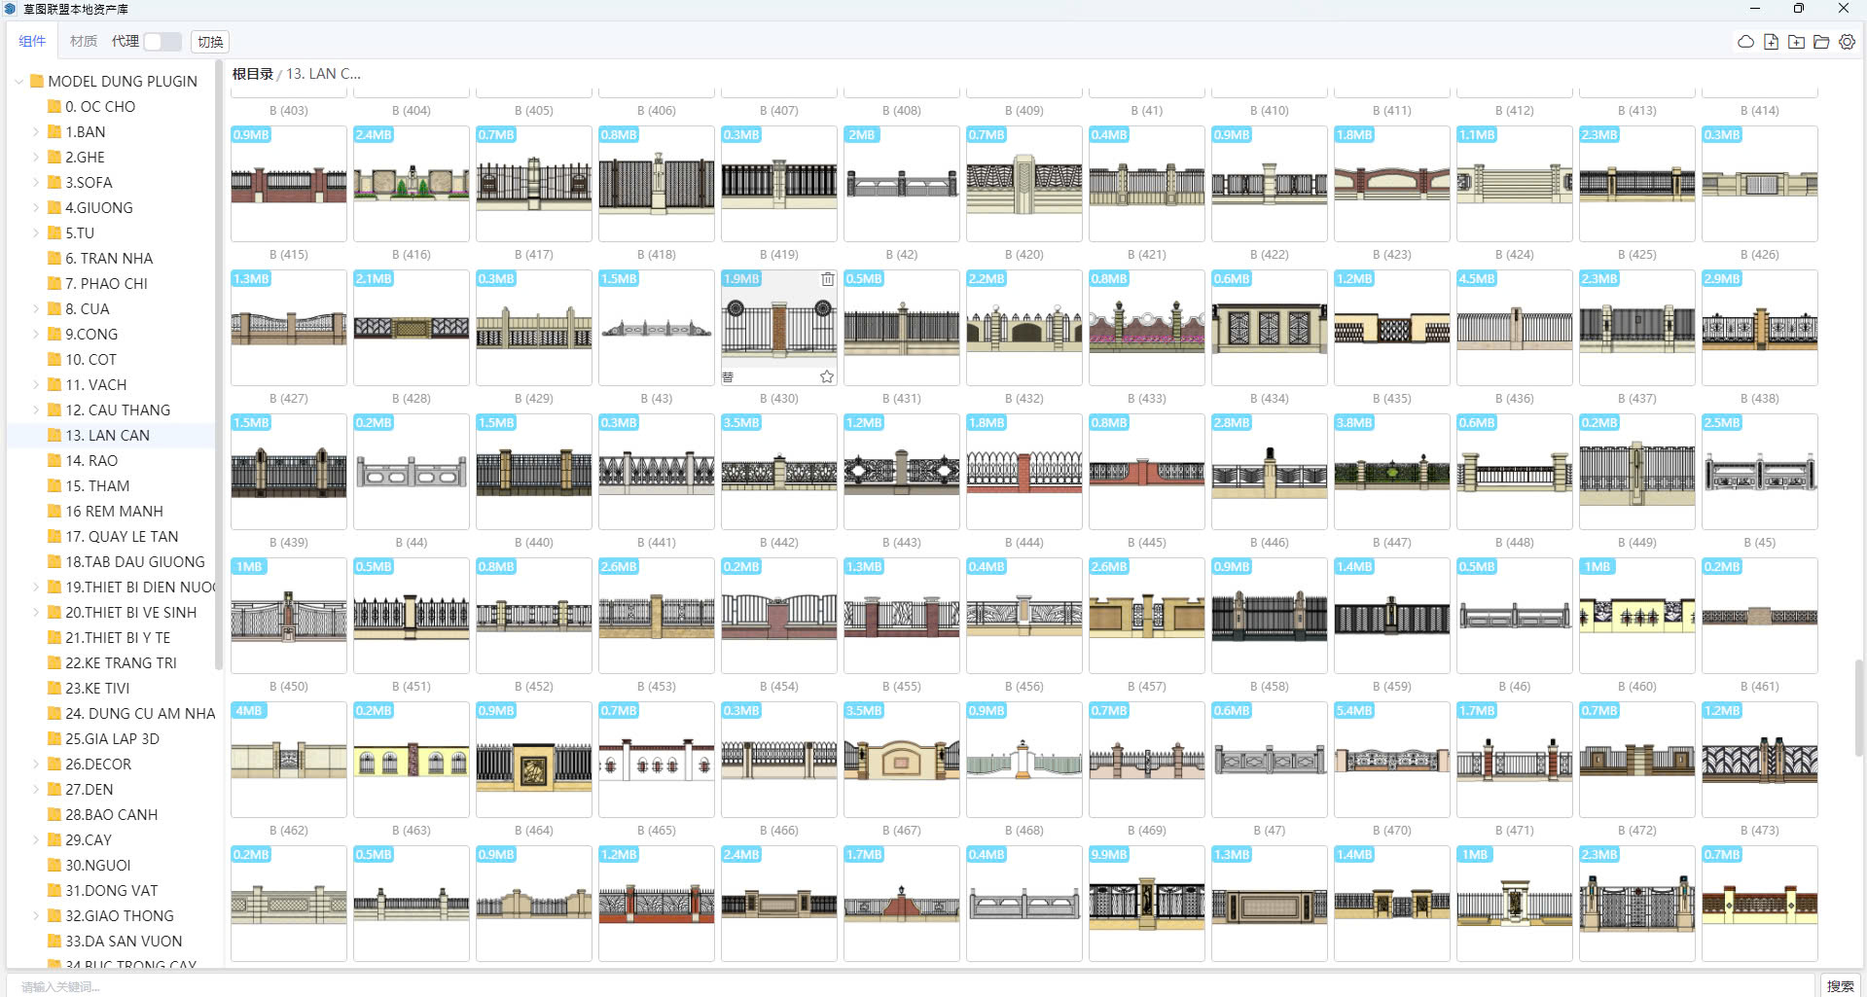Open the settings gear icon

tap(1847, 42)
